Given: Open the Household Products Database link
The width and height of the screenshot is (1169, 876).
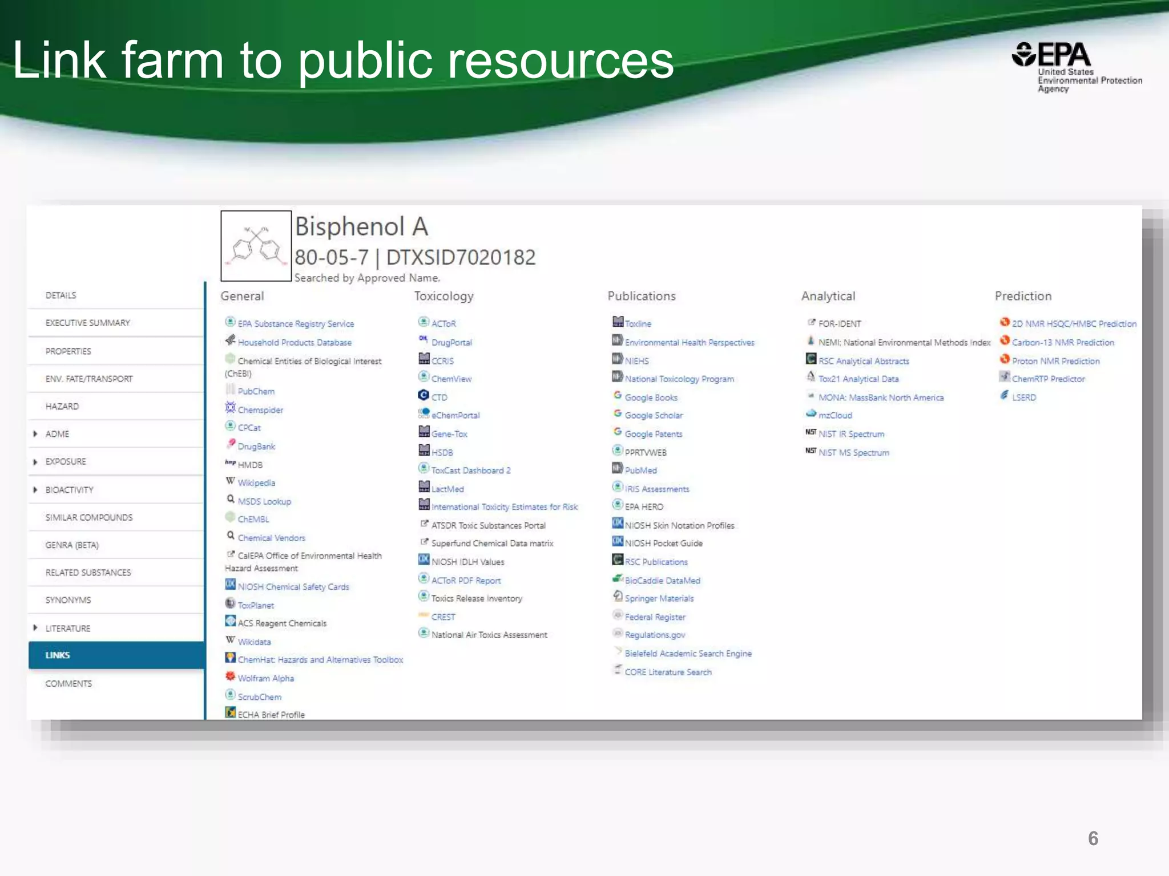Looking at the screenshot, I should 295,343.
